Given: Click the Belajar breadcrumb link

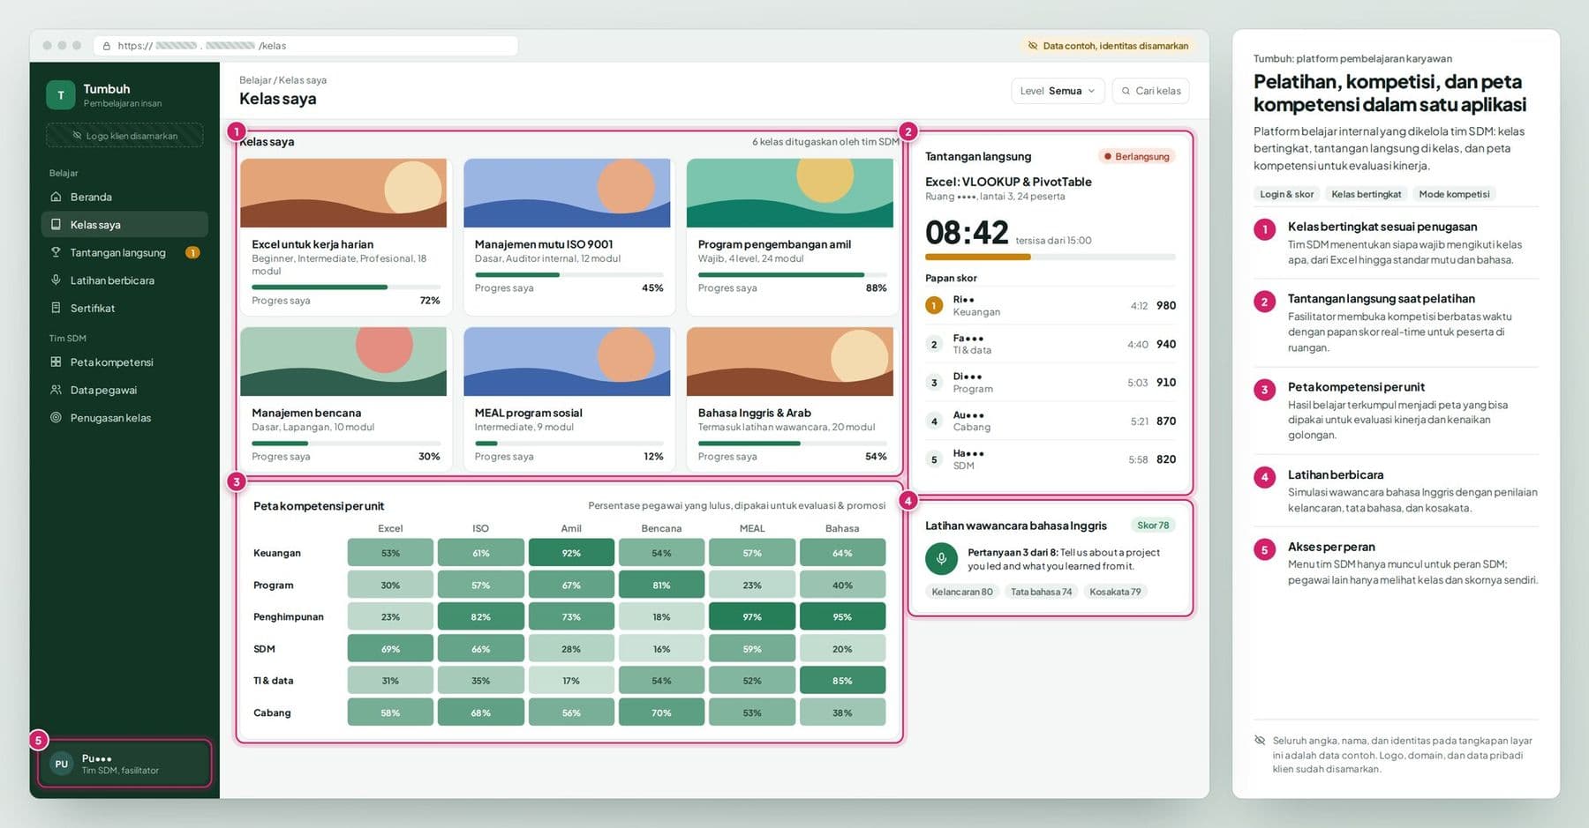Looking at the screenshot, I should [x=255, y=80].
